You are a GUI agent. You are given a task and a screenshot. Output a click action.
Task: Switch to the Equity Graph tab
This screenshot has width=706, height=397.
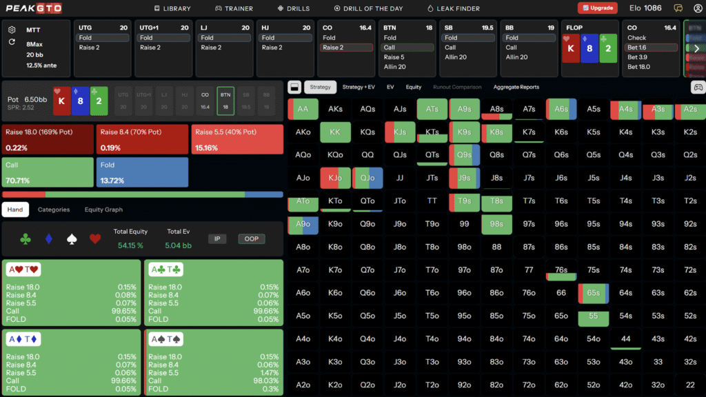pos(103,210)
